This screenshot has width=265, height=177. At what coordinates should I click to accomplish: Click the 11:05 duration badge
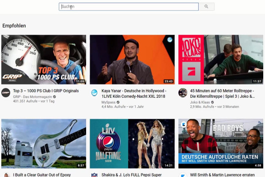click(80, 81)
